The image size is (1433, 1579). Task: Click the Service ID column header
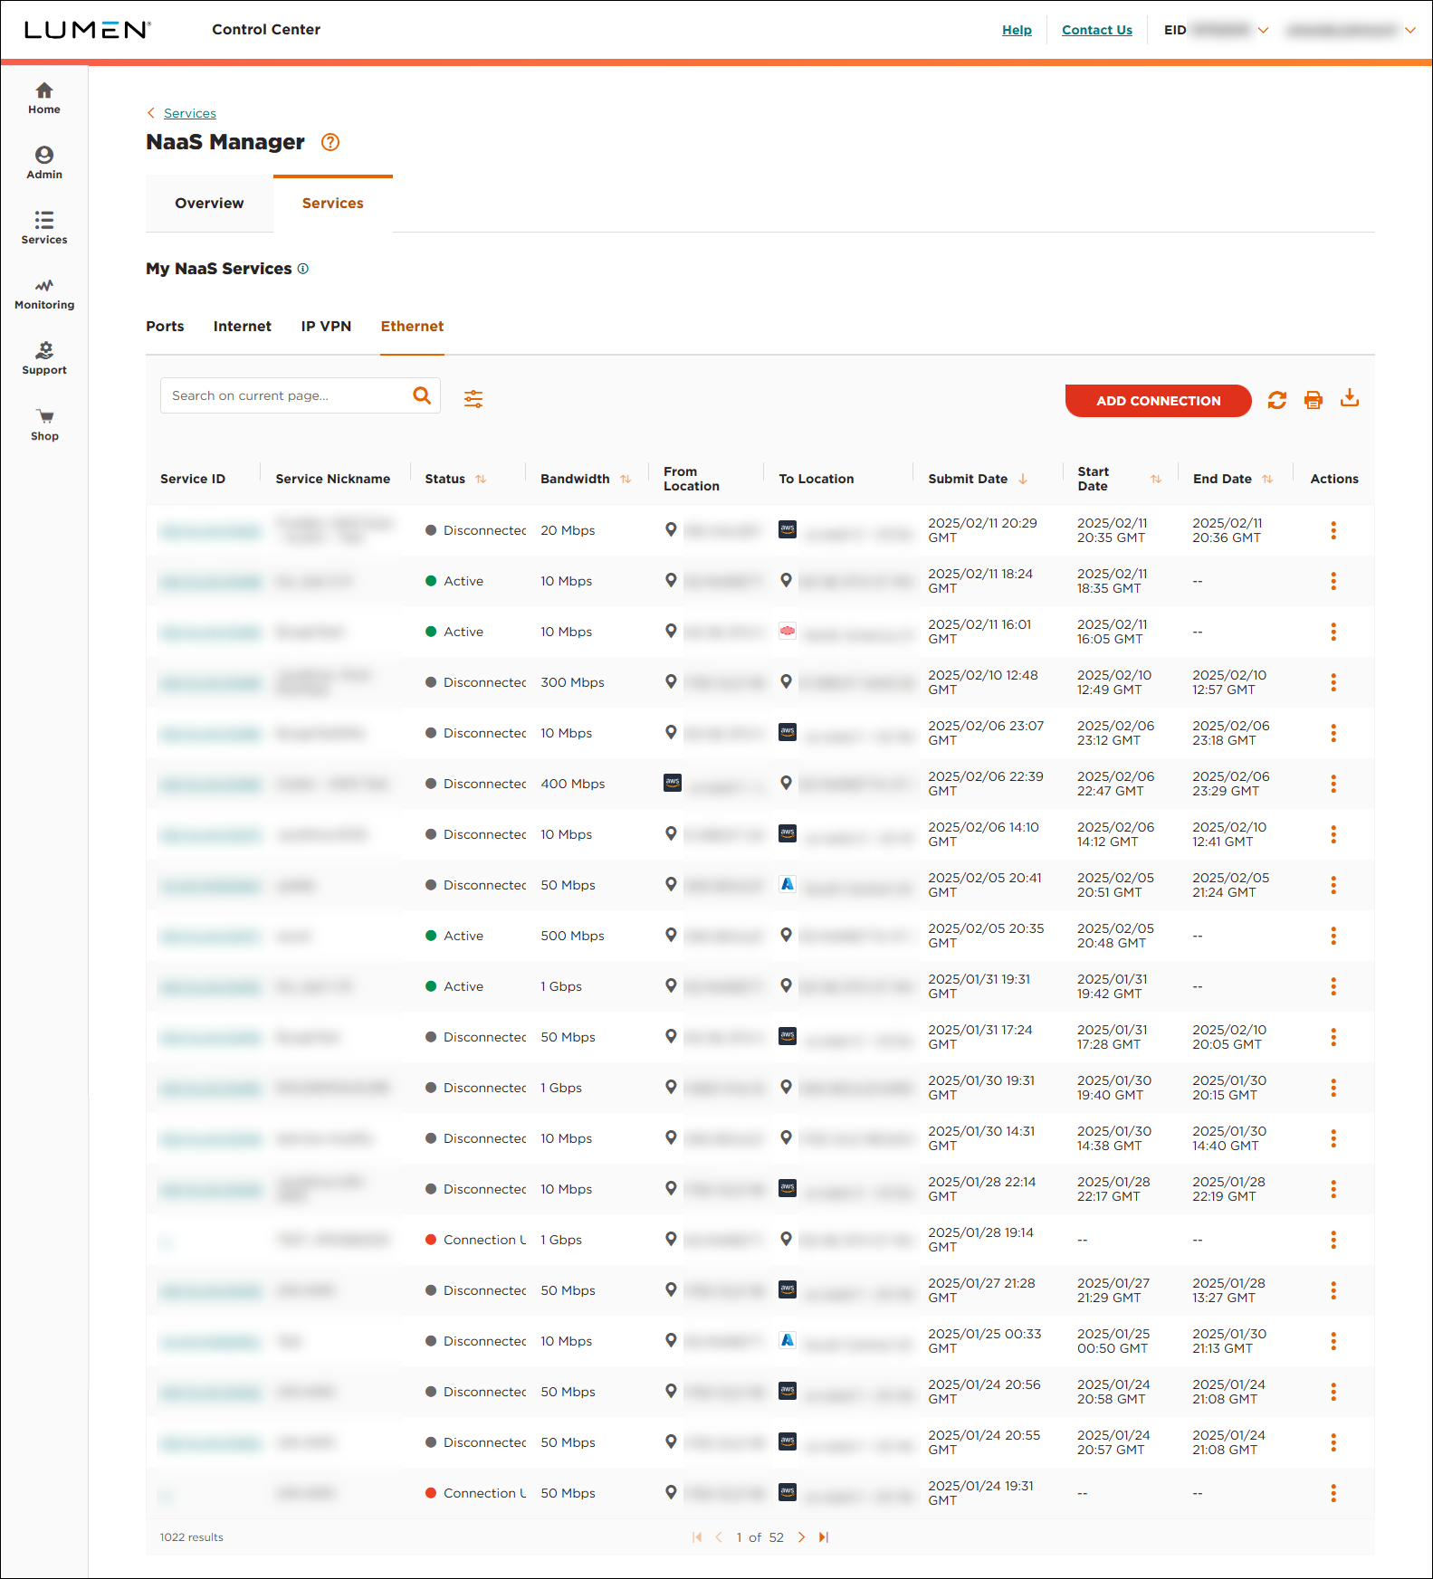click(193, 479)
